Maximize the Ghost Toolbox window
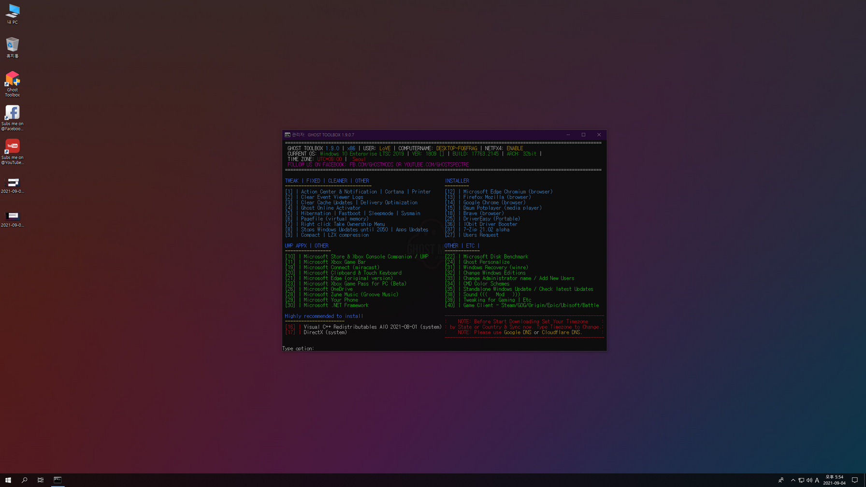The height and width of the screenshot is (487, 866). [x=583, y=135]
